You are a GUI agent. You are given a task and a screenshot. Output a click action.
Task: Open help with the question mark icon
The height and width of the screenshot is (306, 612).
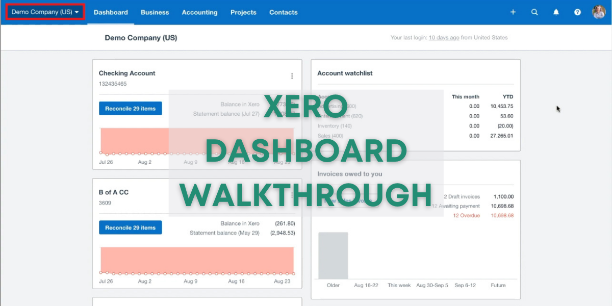(x=577, y=12)
